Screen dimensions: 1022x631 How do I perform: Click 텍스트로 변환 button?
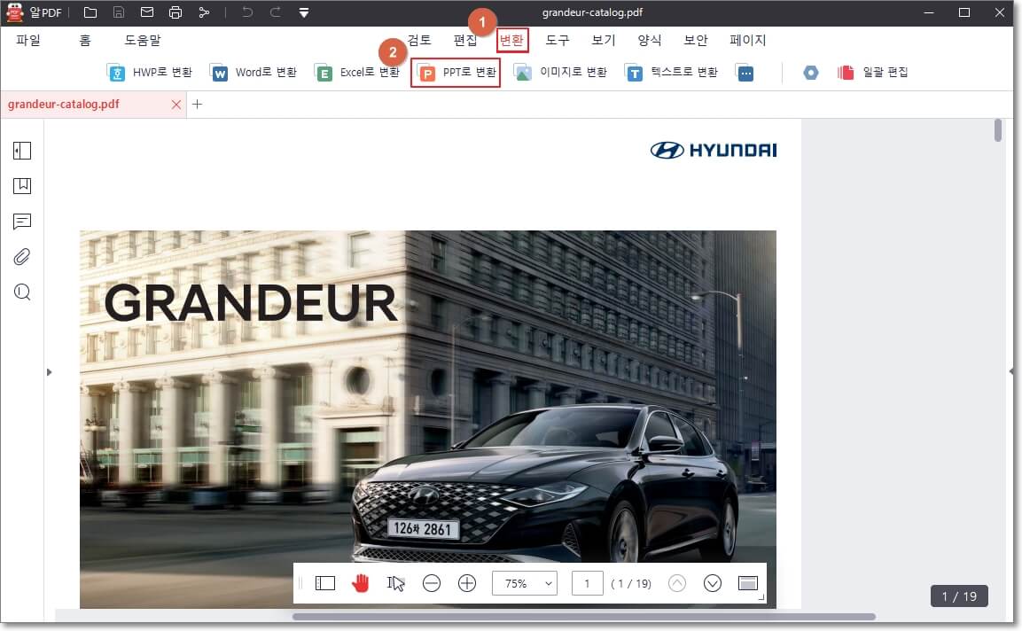click(x=672, y=73)
